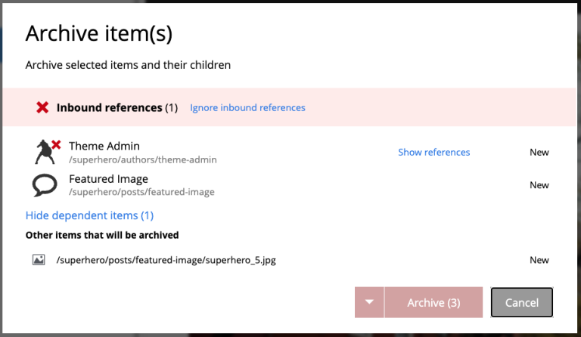Click the Theme Admin superhero icon
The width and height of the screenshot is (581, 337).
coord(45,152)
